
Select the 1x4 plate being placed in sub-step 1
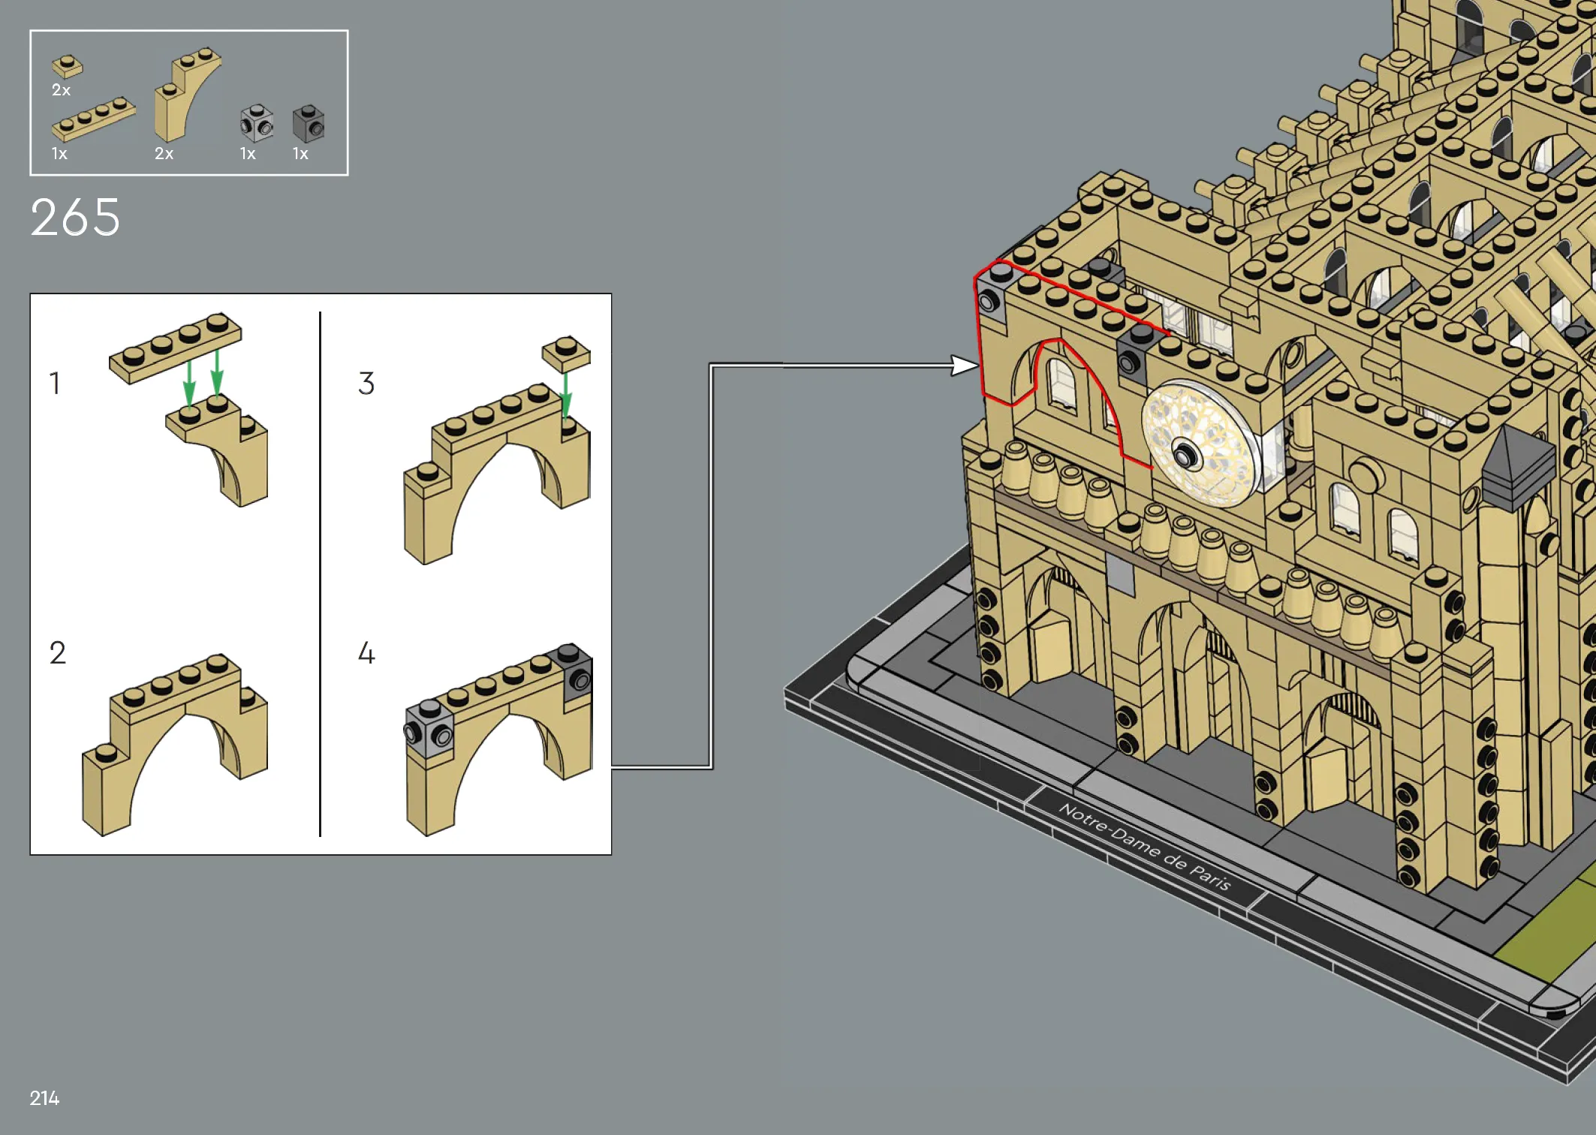coord(176,348)
